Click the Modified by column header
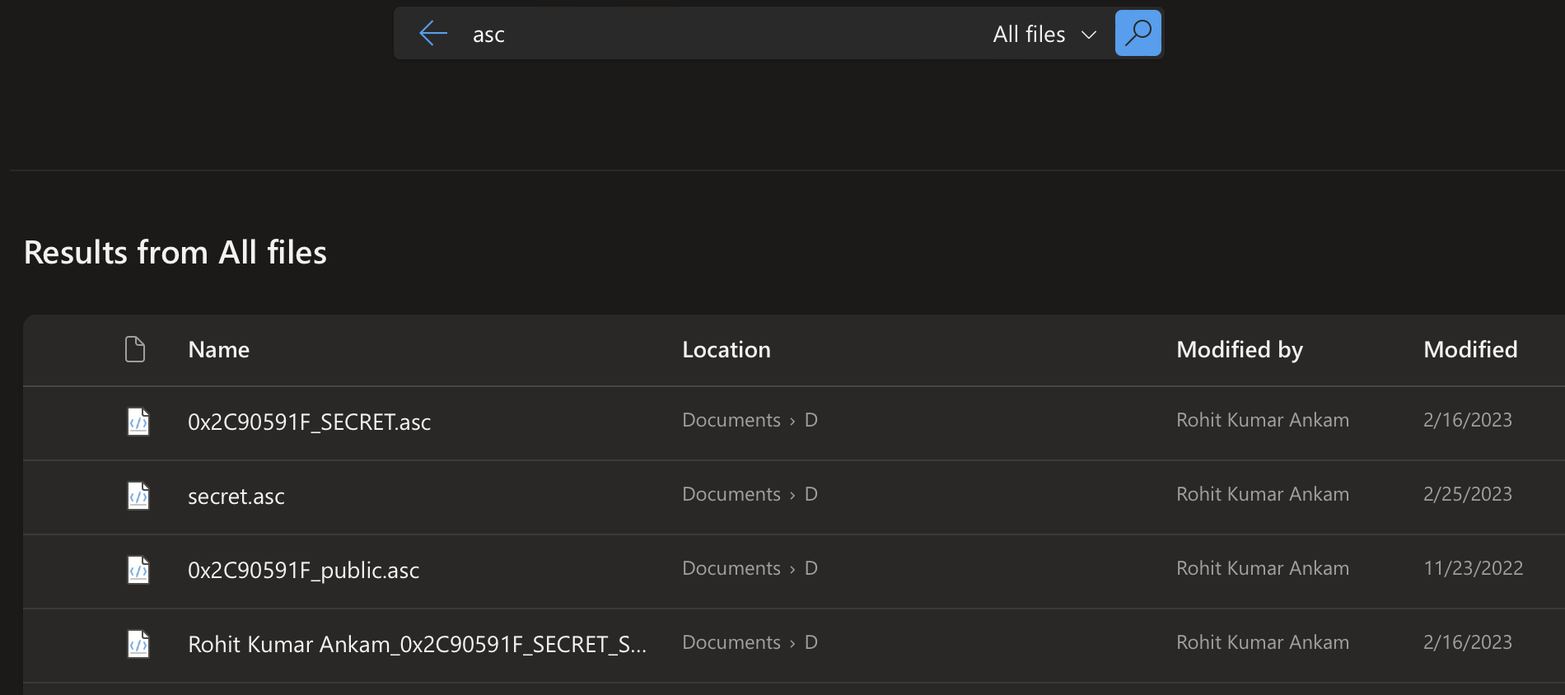1565x695 pixels. 1239,350
